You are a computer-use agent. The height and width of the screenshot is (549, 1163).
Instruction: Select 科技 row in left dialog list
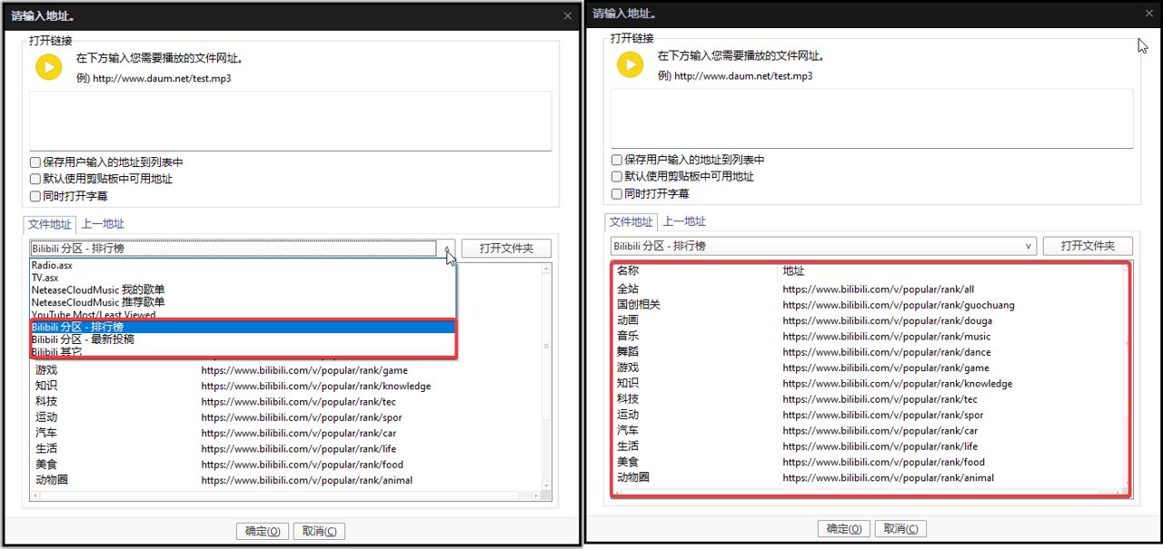287,402
